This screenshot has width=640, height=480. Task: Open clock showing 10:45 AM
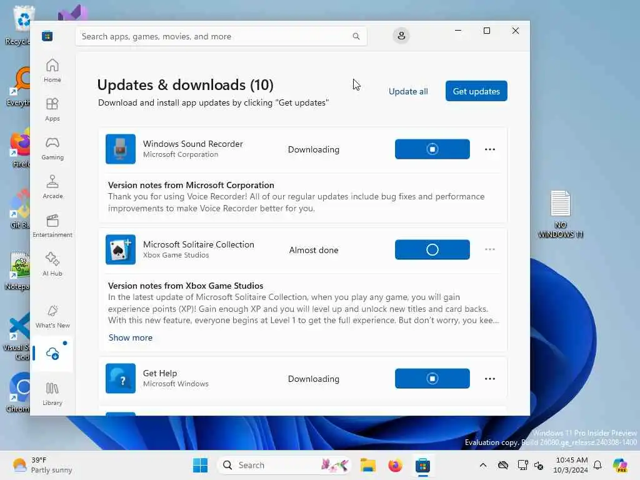pos(571,465)
